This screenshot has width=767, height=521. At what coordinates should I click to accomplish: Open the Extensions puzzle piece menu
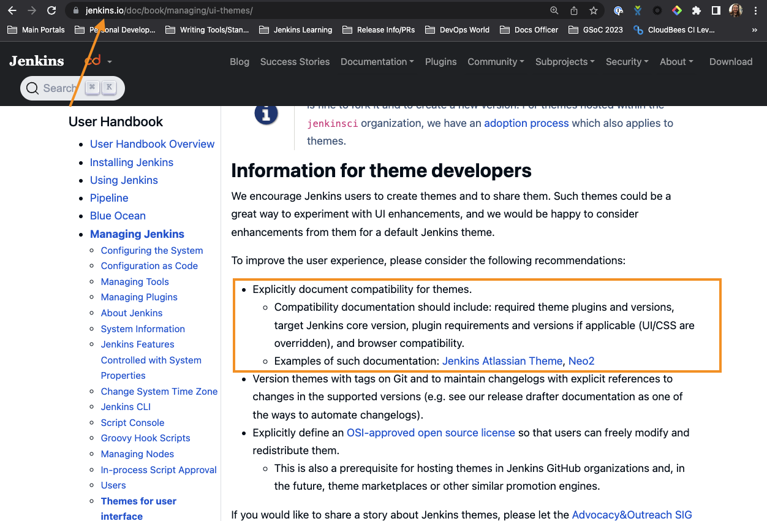(x=697, y=10)
